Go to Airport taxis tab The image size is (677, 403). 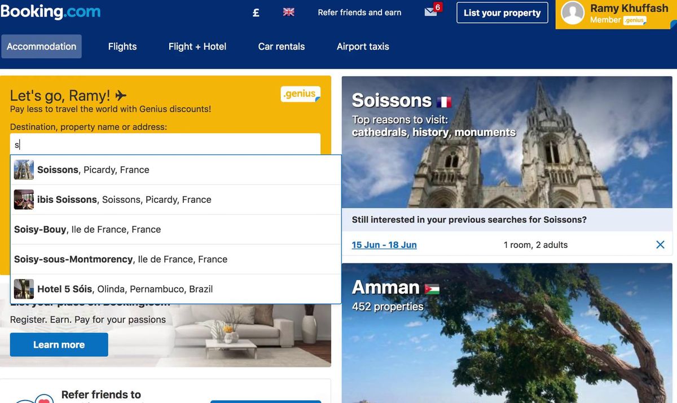[363, 47]
